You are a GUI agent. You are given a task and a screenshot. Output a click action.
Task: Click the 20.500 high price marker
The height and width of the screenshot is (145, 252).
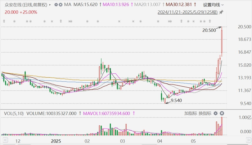209,30
